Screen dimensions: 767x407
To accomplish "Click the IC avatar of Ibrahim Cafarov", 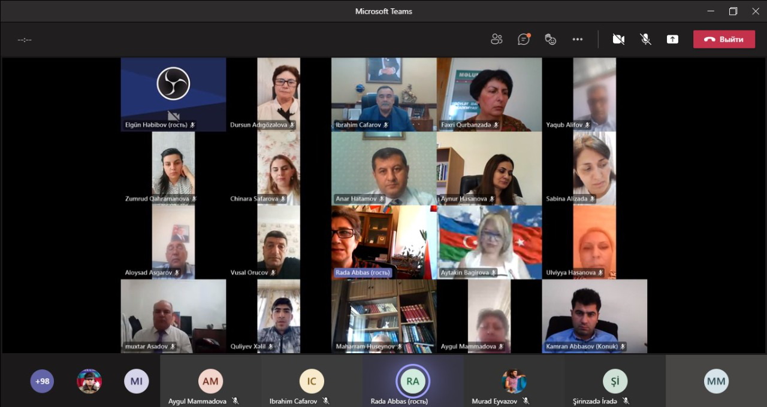I will pyautogui.click(x=312, y=381).
